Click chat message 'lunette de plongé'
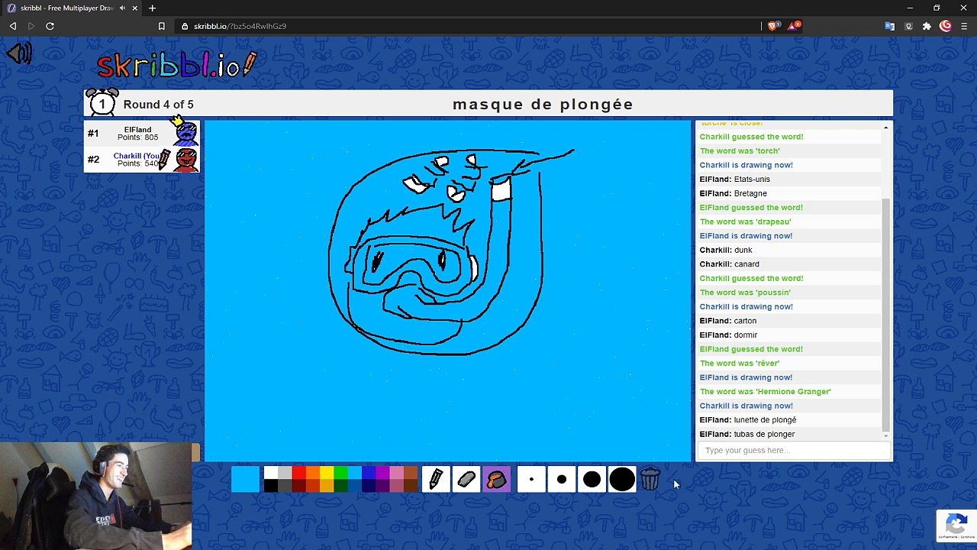This screenshot has width=977, height=550. (x=765, y=420)
